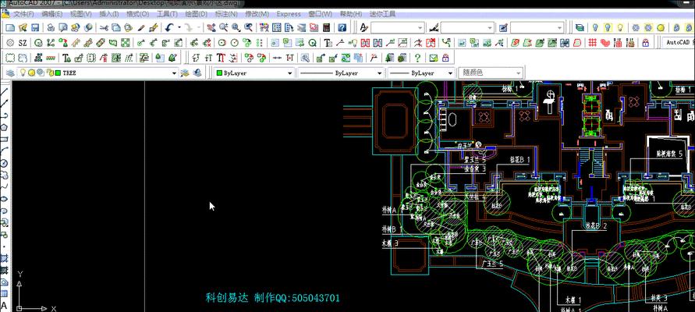Click the envelope mail icon in the third toolbar row

click(x=433, y=58)
